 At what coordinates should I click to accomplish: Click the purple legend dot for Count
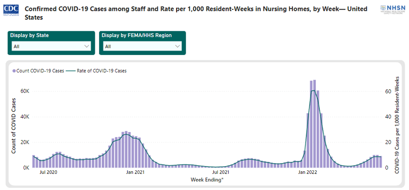pyautogui.click(x=14, y=71)
